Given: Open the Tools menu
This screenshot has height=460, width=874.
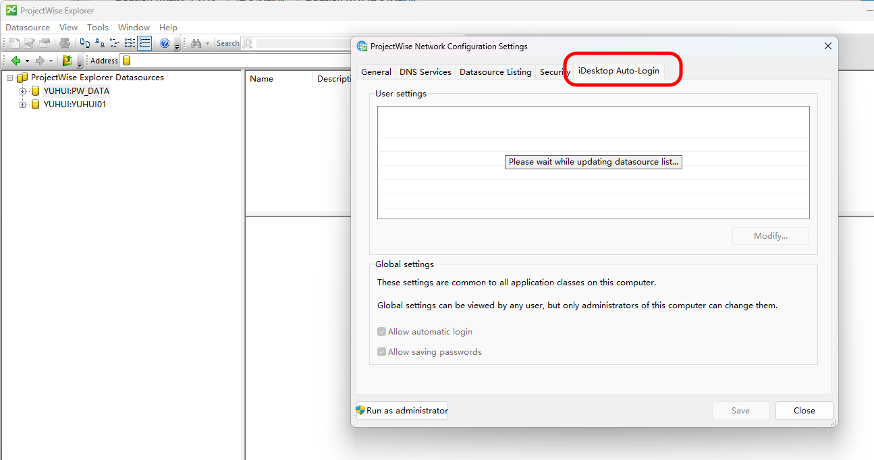Looking at the screenshot, I should (98, 28).
